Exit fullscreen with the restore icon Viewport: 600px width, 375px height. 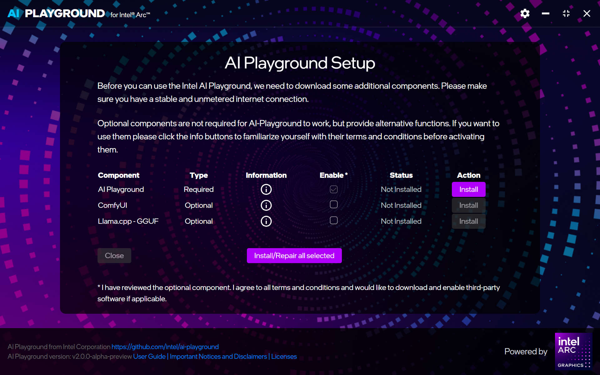click(566, 13)
